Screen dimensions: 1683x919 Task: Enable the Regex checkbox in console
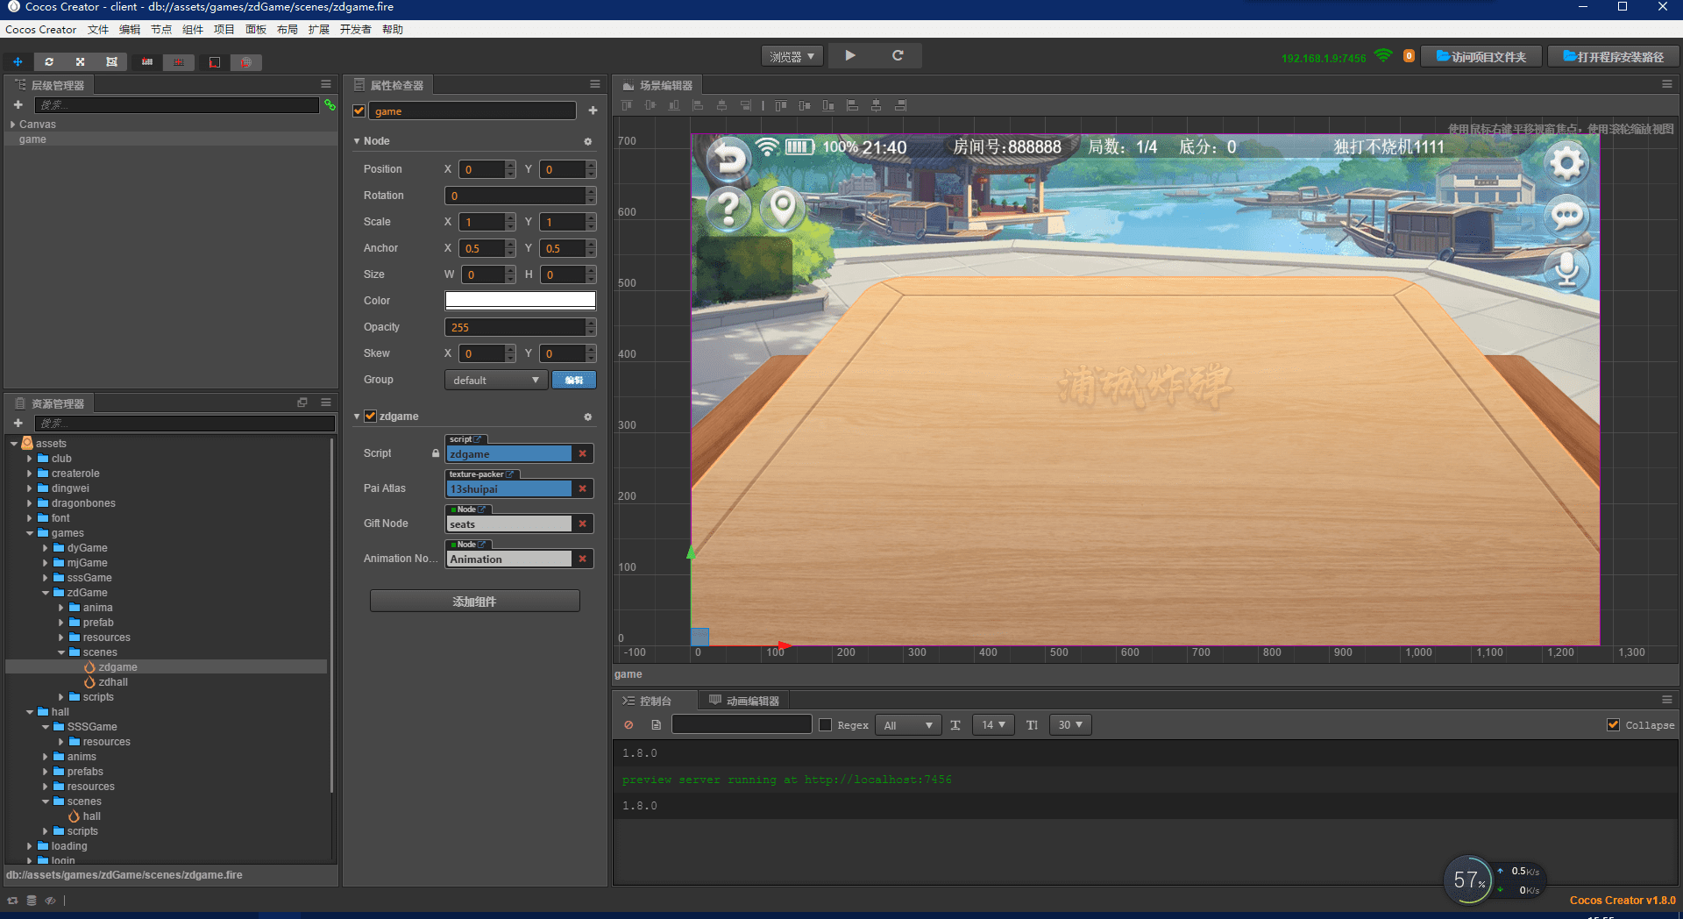tap(825, 725)
